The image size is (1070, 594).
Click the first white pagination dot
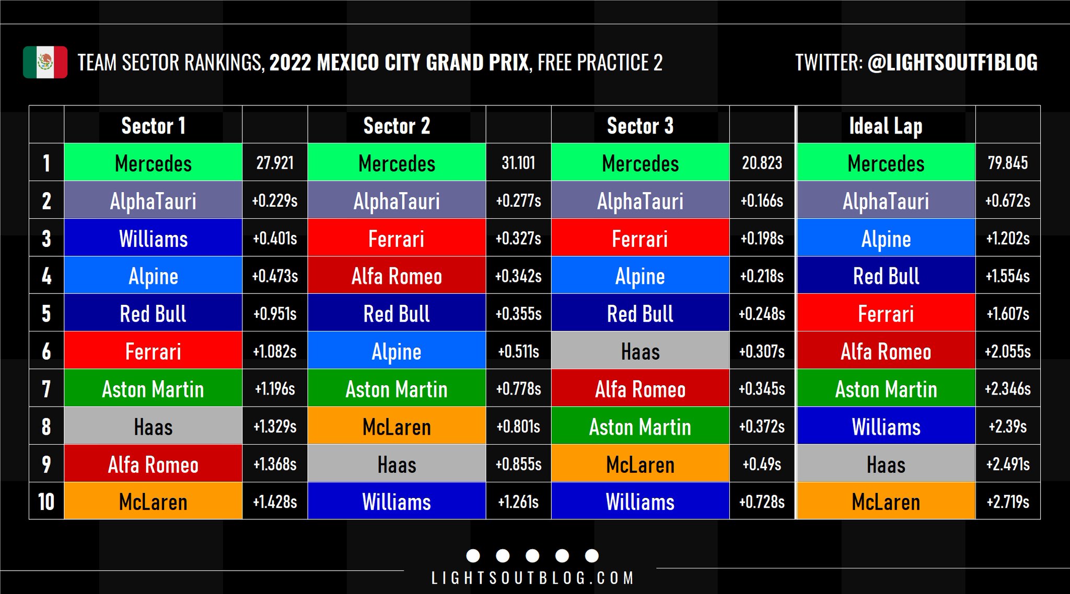[473, 555]
